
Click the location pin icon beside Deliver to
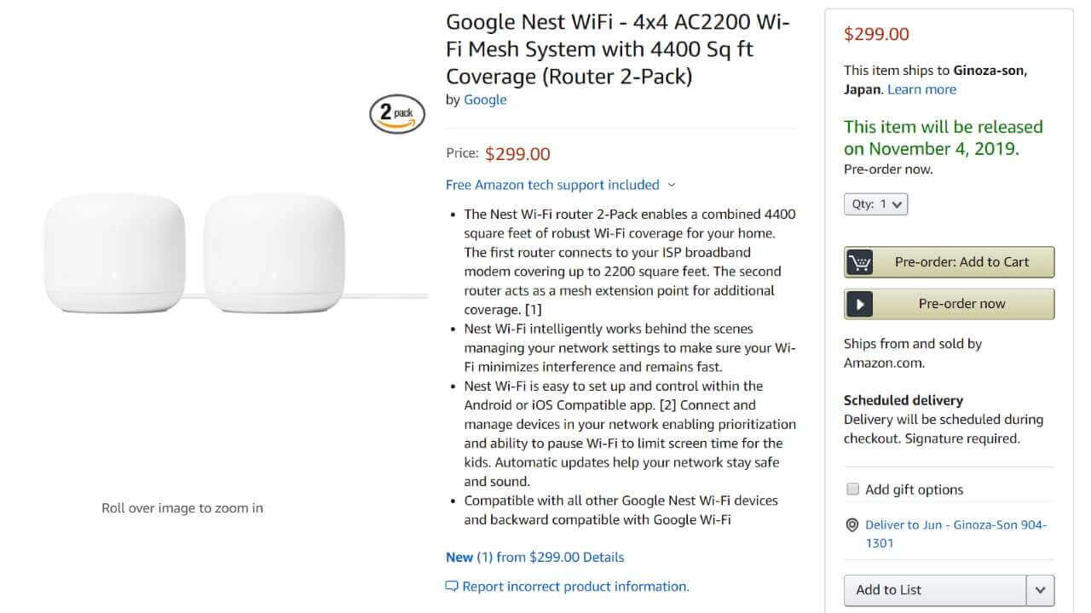pos(851,525)
